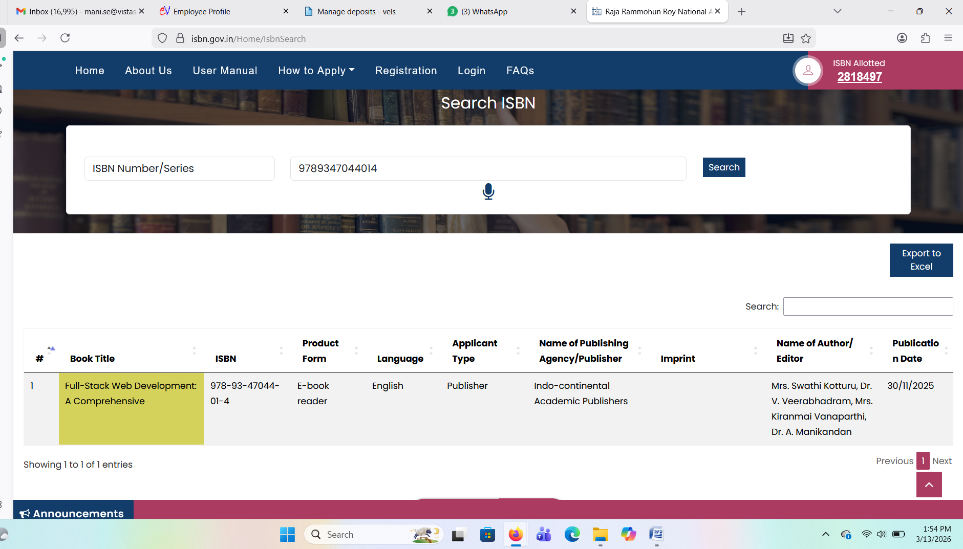The height and width of the screenshot is (549, 963).
Task: Click the scroll-to-top arrow button
Action: 929,485
